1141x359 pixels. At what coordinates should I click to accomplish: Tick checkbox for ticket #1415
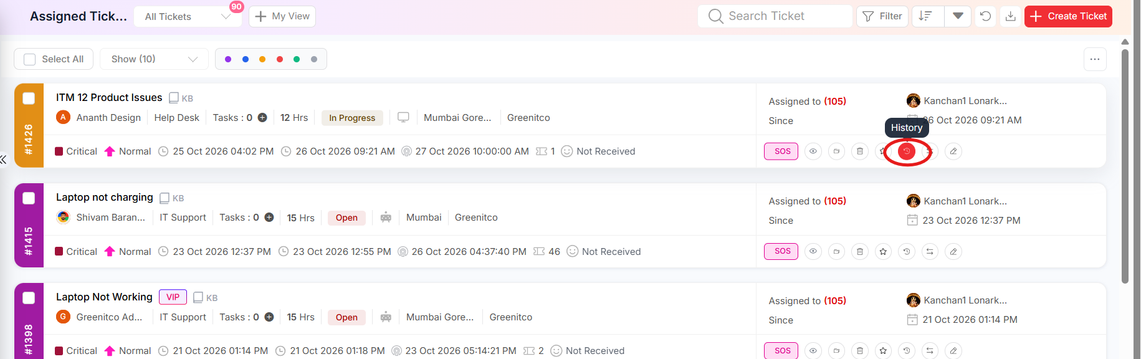point(29,198)
